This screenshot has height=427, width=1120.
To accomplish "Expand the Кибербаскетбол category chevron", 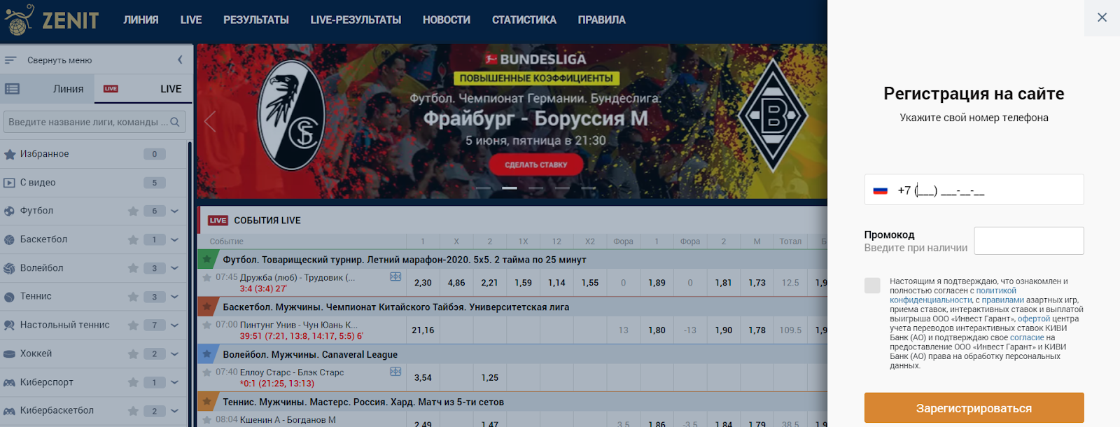I will [x=174, y=411].
